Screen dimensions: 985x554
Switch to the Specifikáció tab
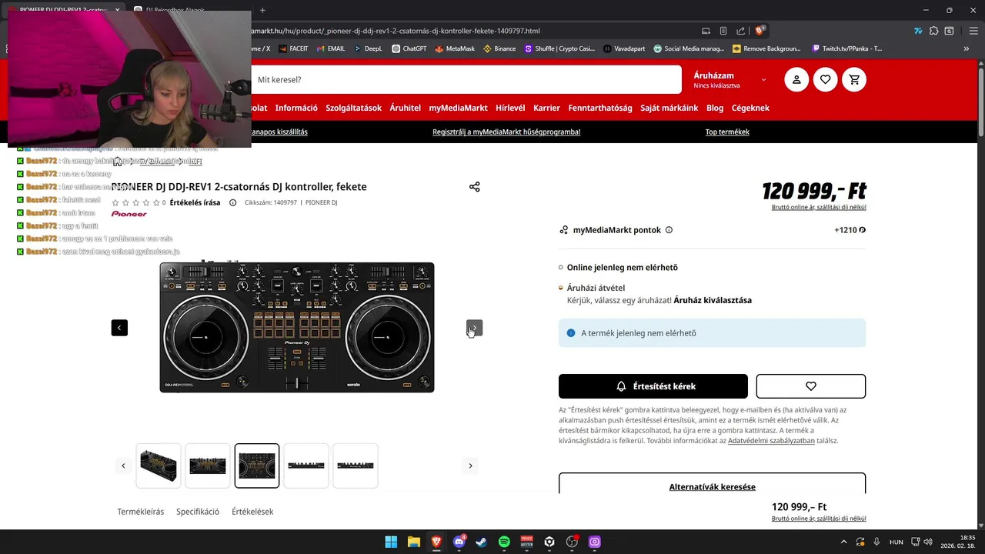coord(198,512)
